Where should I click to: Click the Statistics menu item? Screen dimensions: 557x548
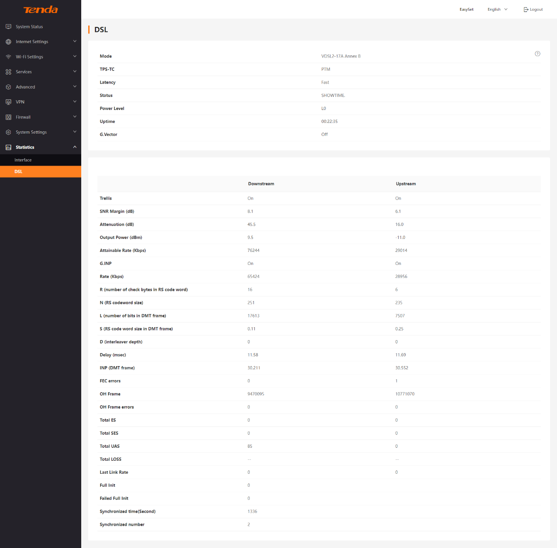40,147
